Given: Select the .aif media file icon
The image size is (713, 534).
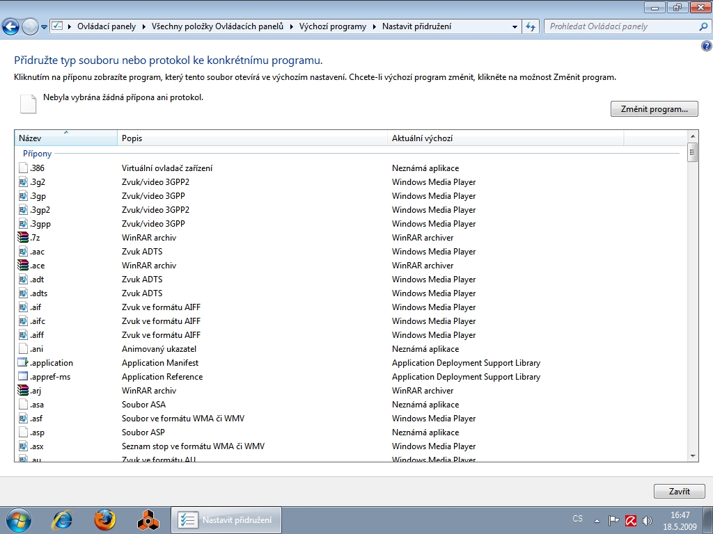Looking at the screenshot, I should pyautogui.click(x=23, y=307).
